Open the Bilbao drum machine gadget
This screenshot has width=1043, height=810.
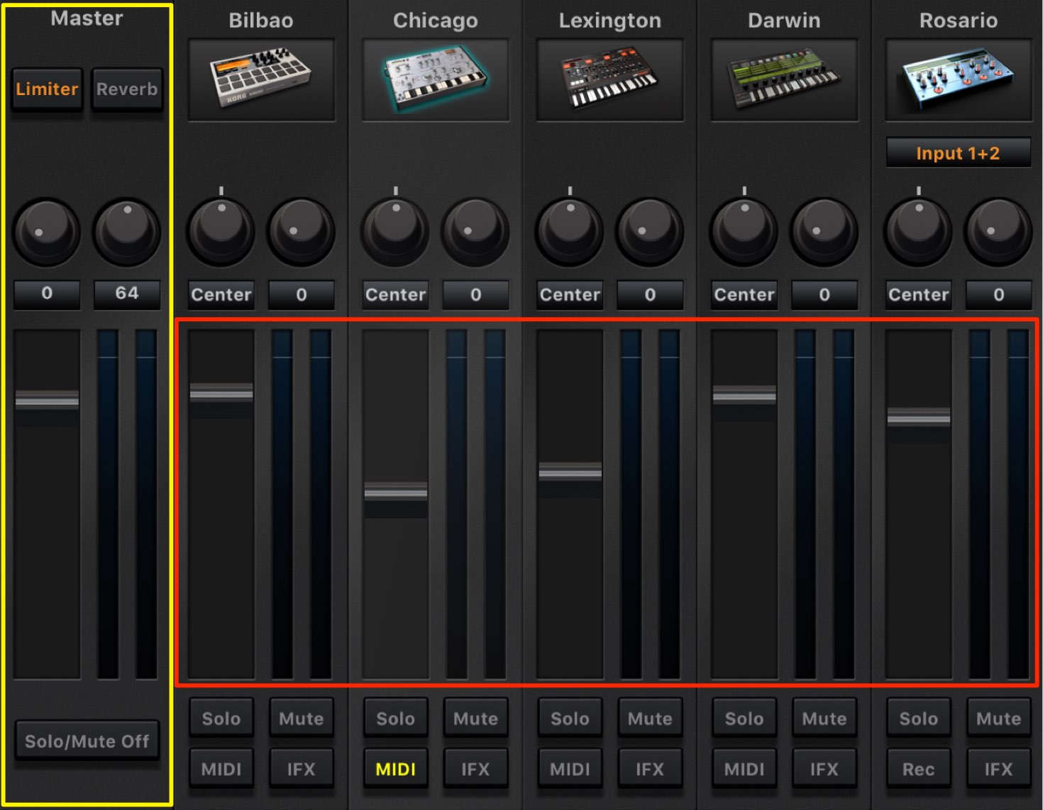pyautogui.click(x=261, y=79)
